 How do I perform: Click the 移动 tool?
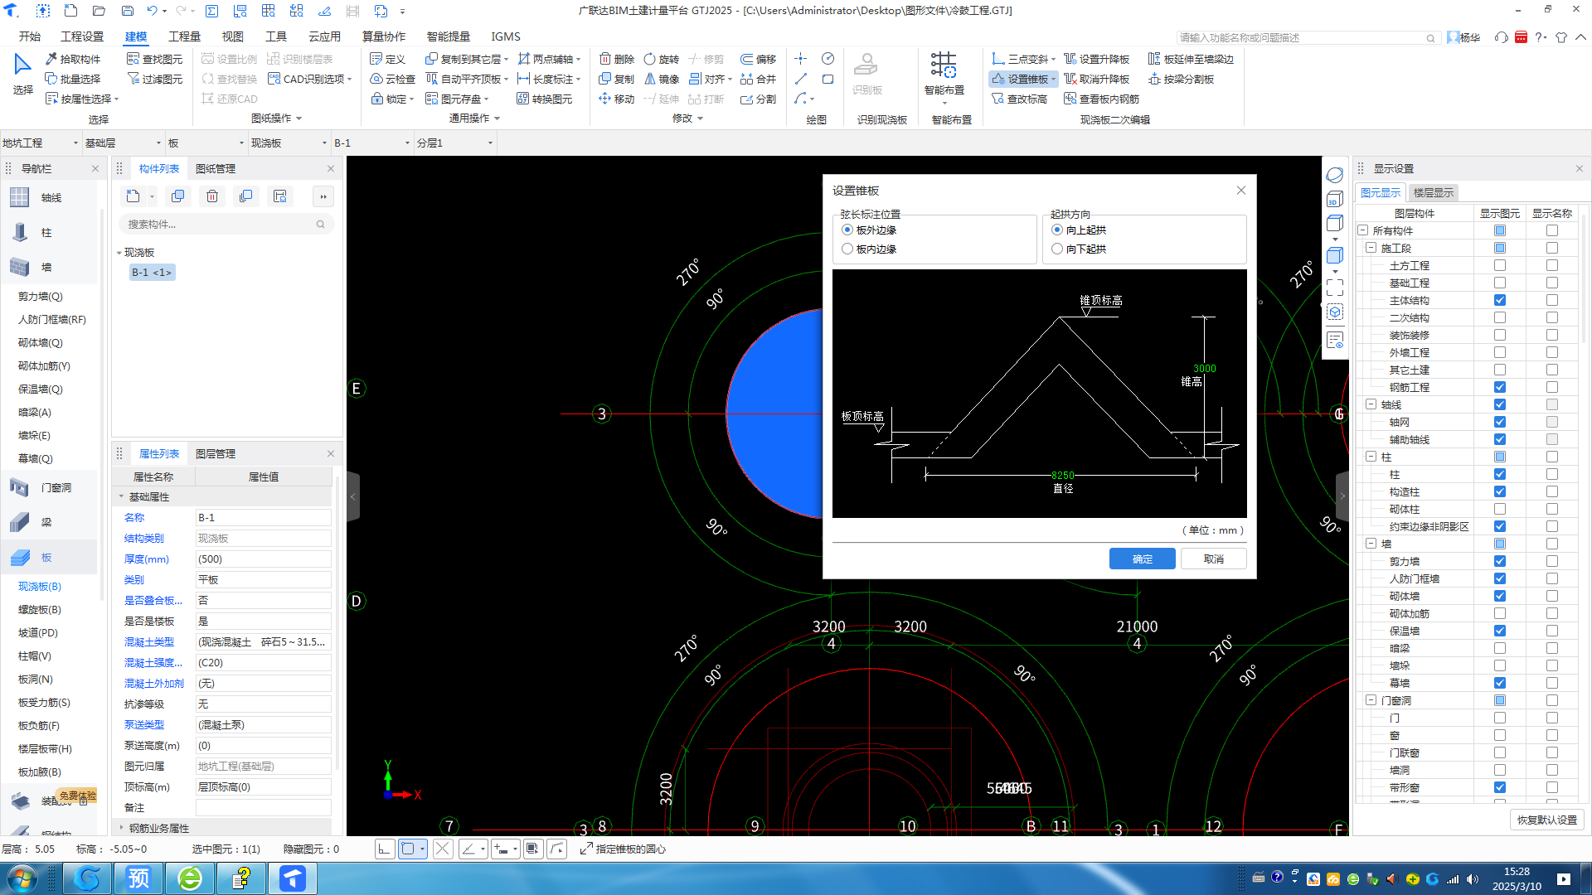point(617,99)
